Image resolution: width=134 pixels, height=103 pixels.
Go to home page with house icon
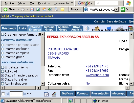point(44,9)
